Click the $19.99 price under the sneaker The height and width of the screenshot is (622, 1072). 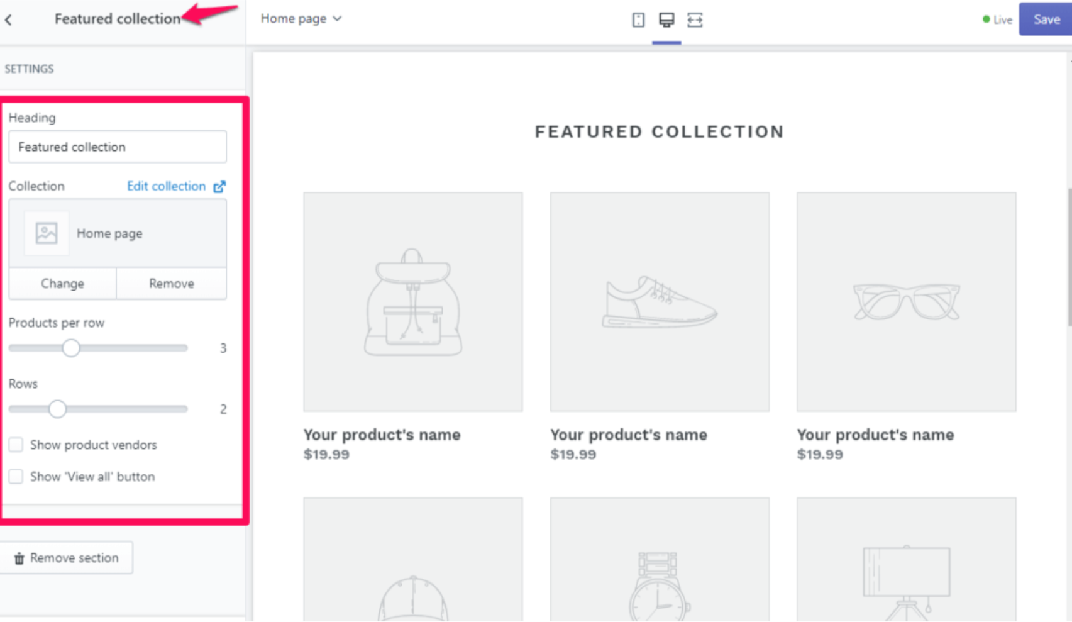tap(573, 455)
